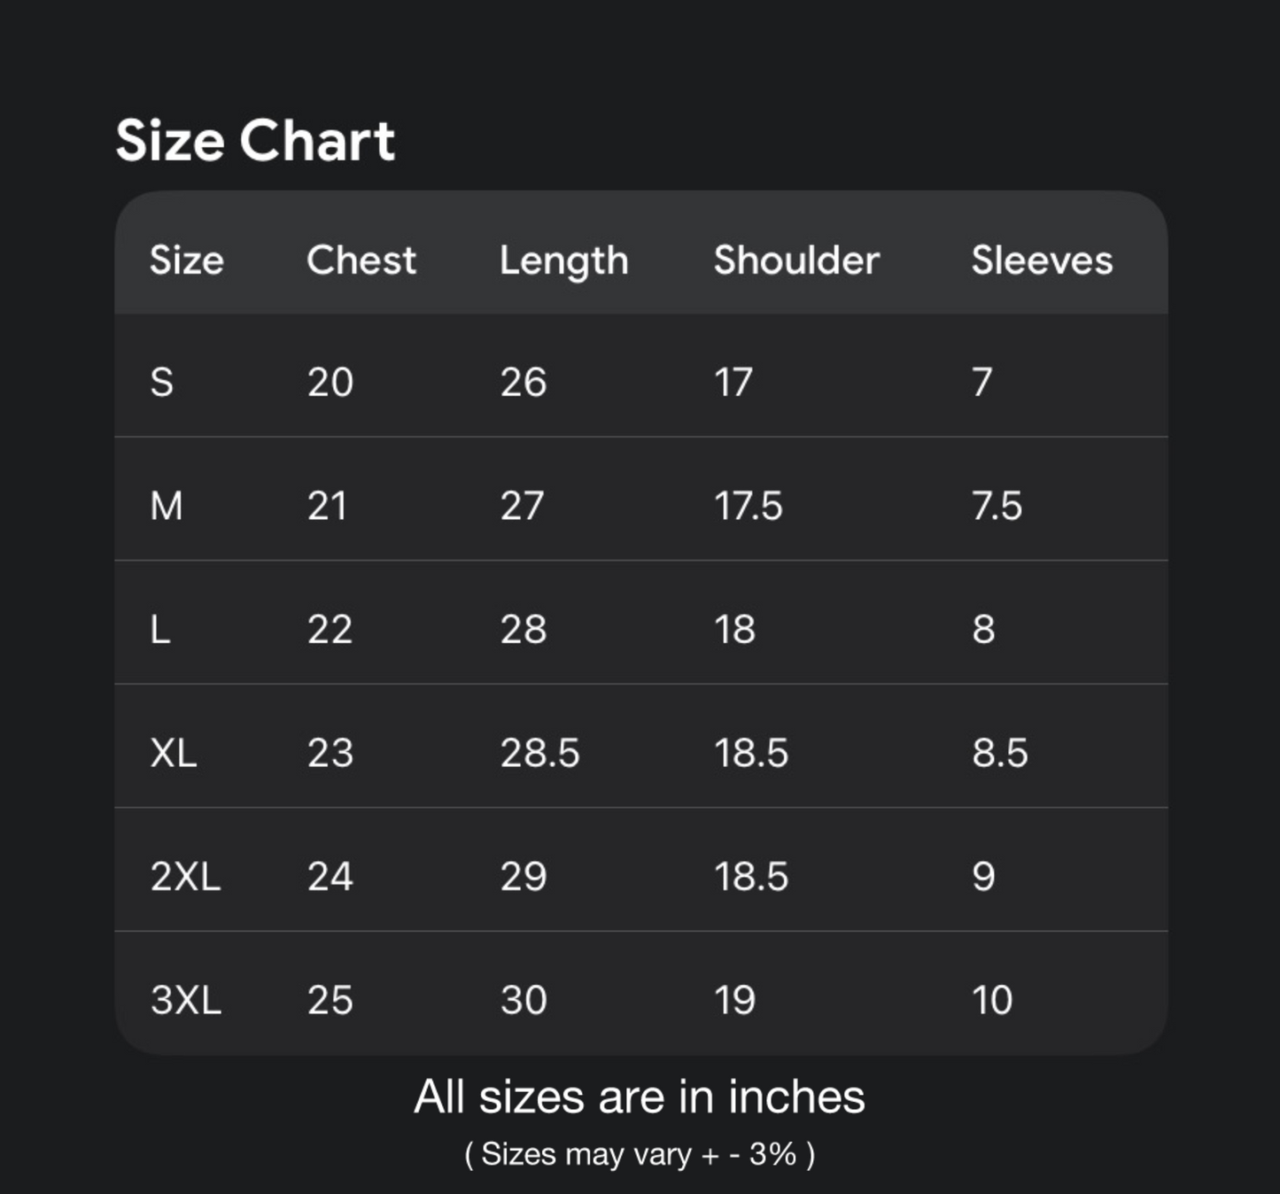Click the Size column header
The height and width of the screenshot is (1194, 1280).
click(186, 260)
